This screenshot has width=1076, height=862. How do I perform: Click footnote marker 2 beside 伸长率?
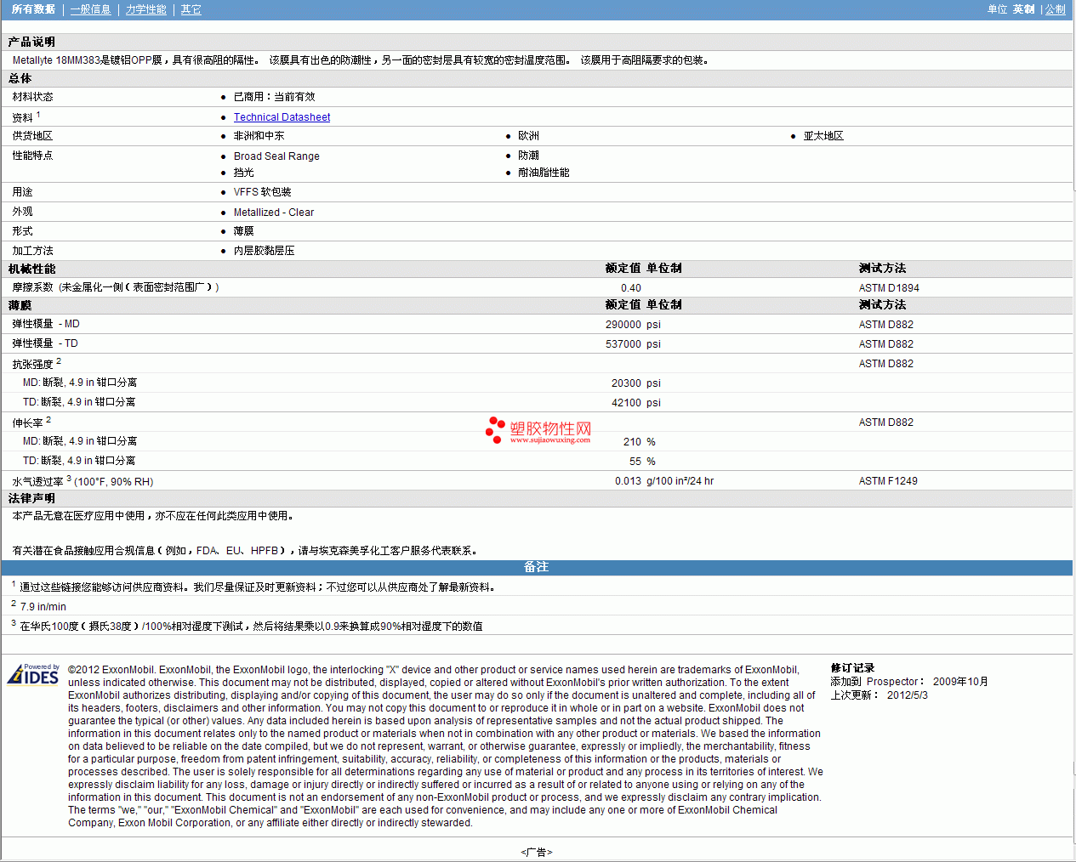click(48, 419)
